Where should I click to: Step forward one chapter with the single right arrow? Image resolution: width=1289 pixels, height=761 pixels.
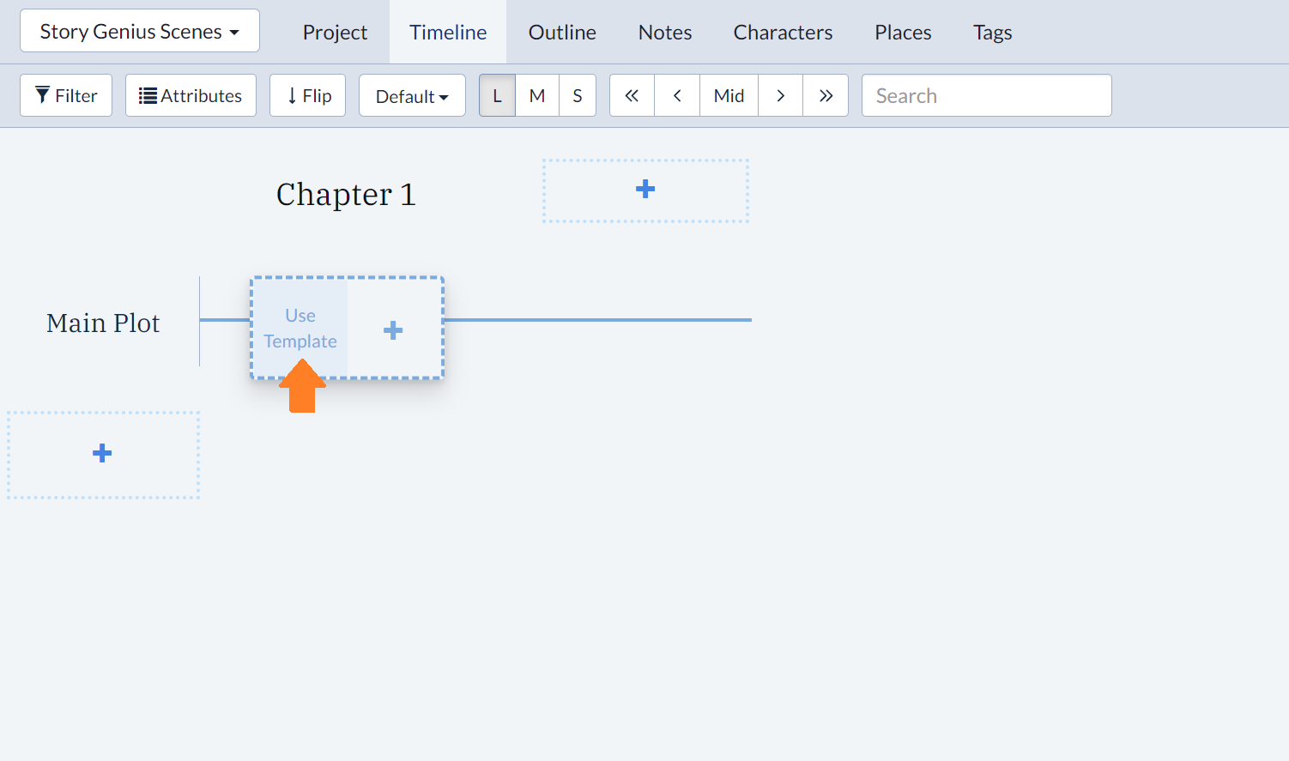pos(780,95)
